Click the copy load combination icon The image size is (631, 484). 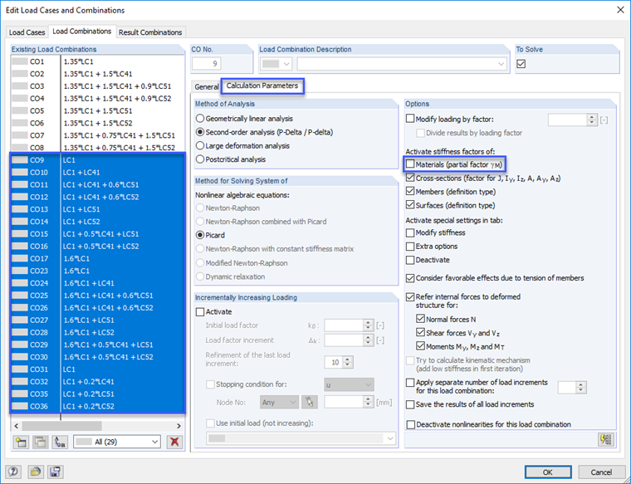[40, 442]
